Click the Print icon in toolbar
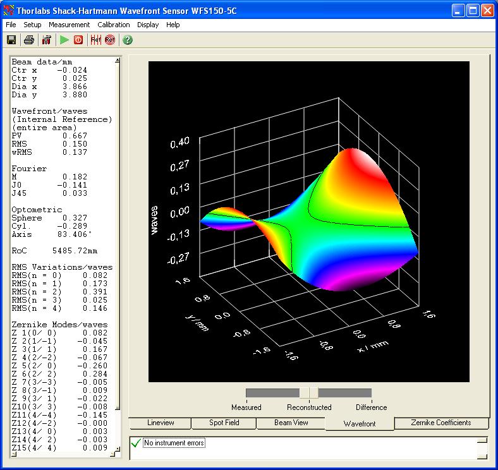 [29, 40]
